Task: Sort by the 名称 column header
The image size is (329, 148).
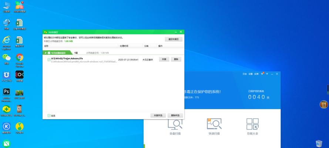Action: 46,46
